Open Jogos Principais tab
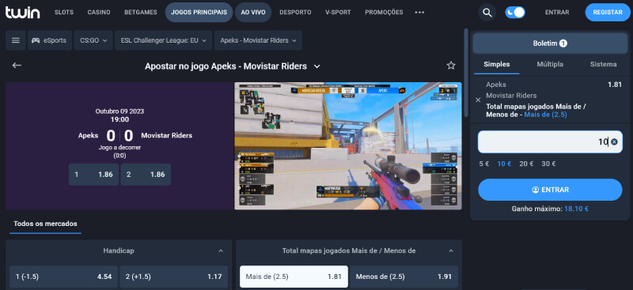 coord(199,13)
